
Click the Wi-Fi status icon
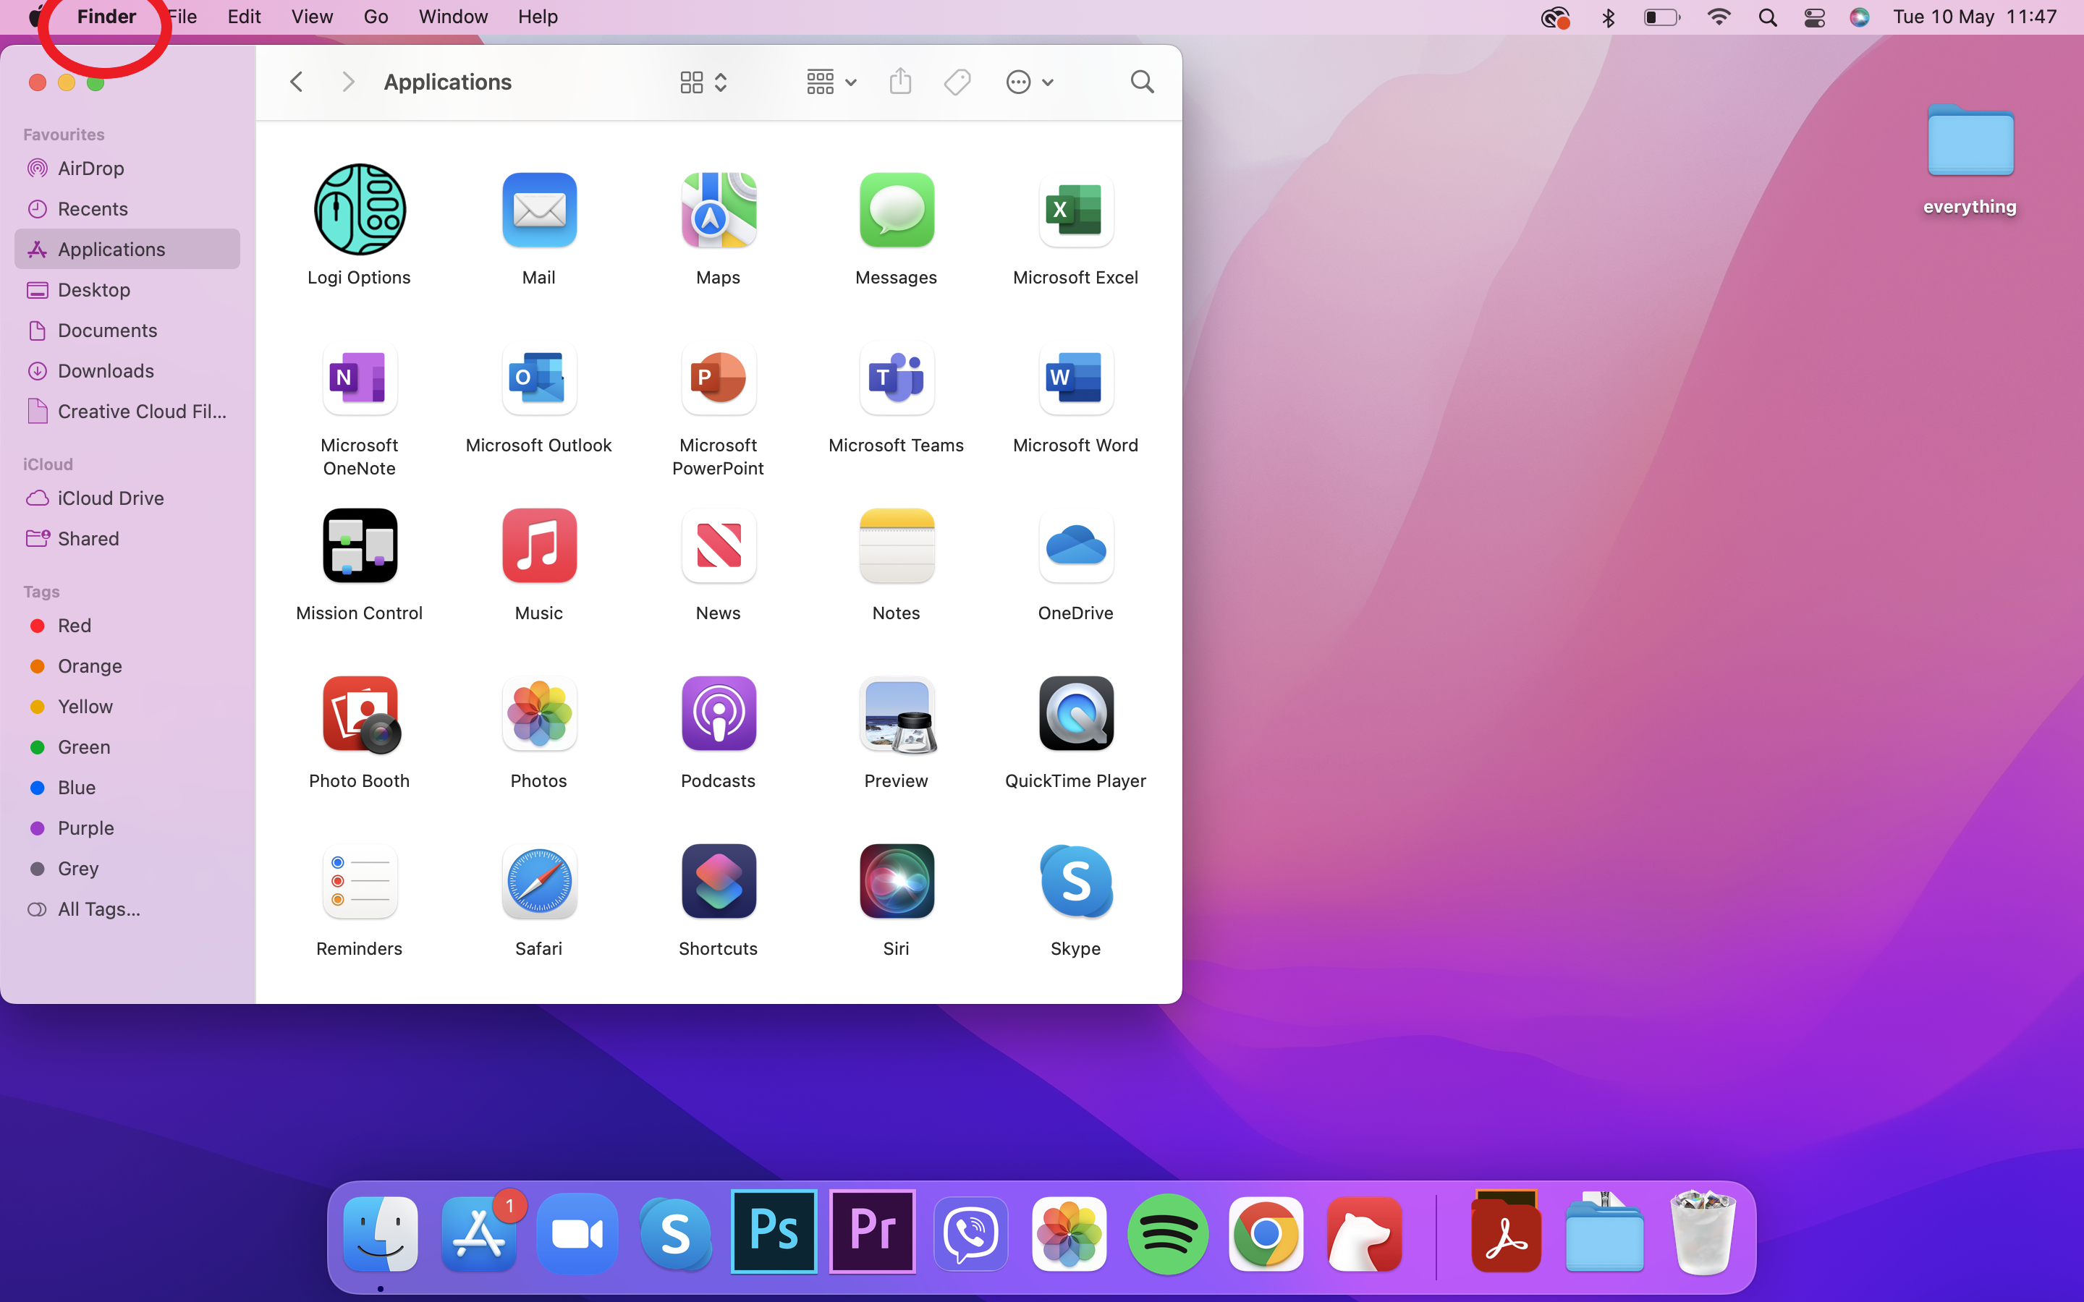click(1718, 17)
